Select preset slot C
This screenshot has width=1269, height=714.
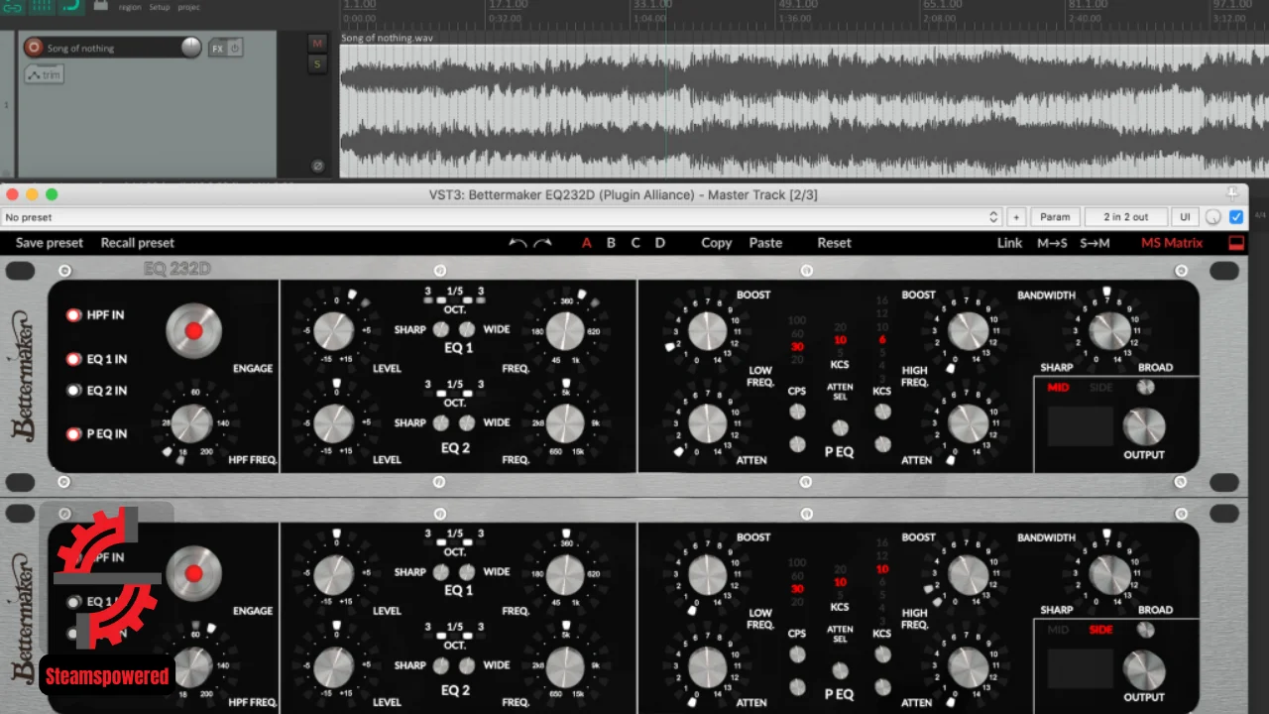pyautogui.click(x=635, y=243)
